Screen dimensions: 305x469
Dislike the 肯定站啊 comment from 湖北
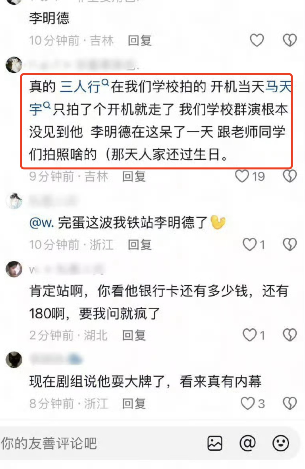290,335
